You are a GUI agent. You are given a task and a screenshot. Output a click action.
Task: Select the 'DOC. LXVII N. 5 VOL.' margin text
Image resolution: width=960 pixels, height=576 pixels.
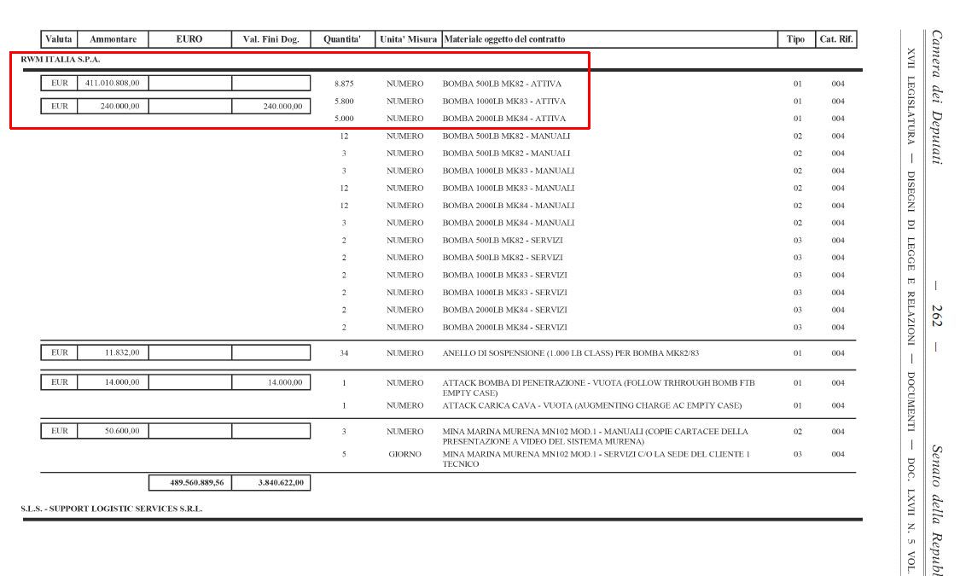click(x=911, y=516)
